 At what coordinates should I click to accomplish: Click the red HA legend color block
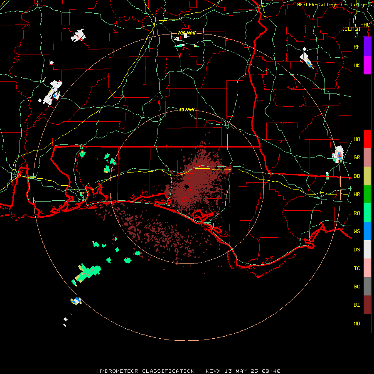(x=367, y=139)
